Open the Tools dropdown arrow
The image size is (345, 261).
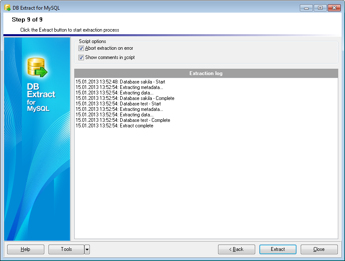87,249
